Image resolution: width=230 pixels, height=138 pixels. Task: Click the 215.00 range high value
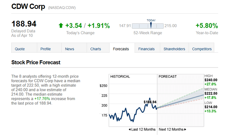tap(171, 26)
